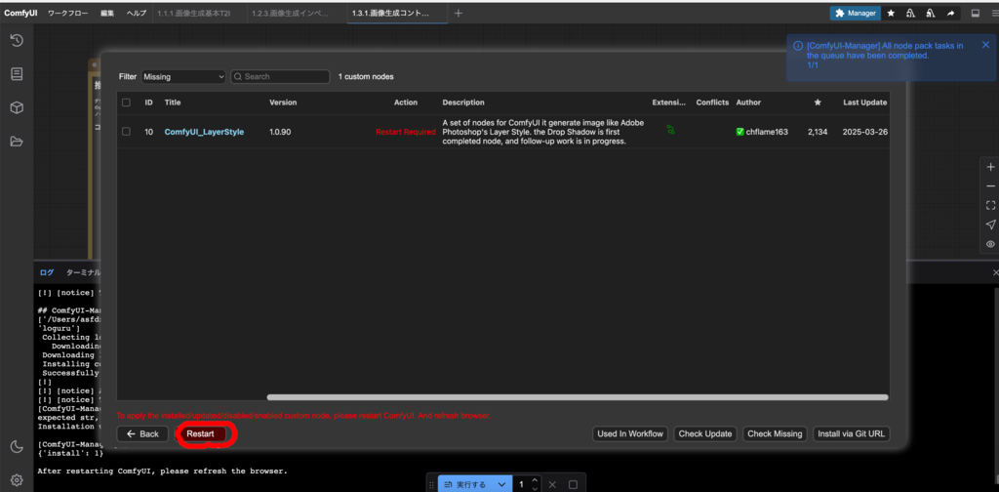Click the Install via Git URL button
This screenshot has width=999, height=492.
[851, 433]
